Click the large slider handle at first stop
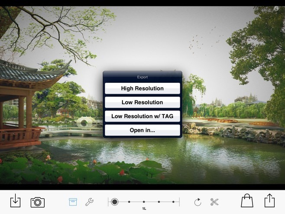The image size is (285, 214). click(114, 202)
